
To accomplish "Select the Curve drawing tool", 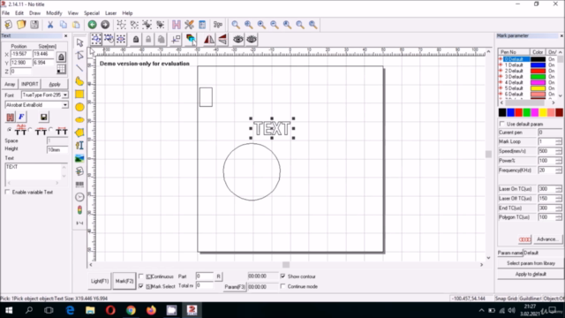I will click(x=79, y=81).
